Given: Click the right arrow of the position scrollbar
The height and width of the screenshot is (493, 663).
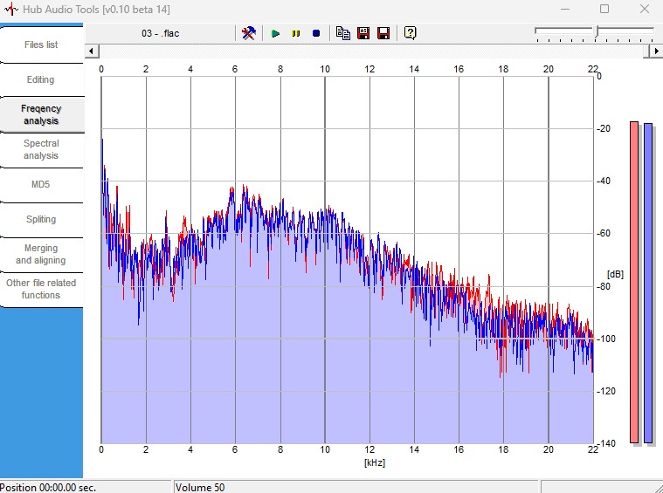Looking at the screenshot, I should click(x=656, y=51).
